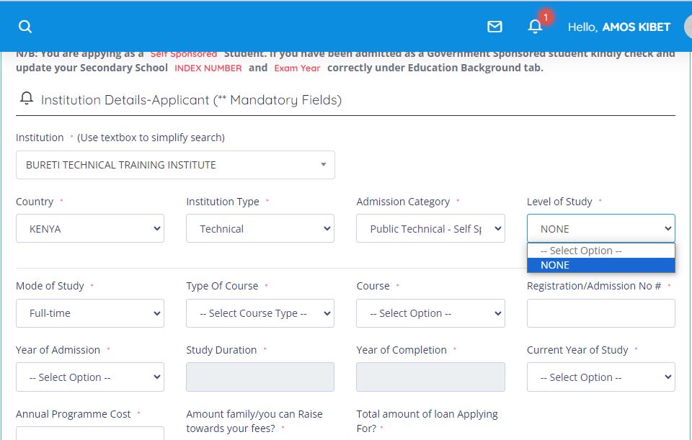The height and width of the screenshot is (440, 692).
Task: Click the 'Exam Year' red text
Action: click(x=297, y=68)
